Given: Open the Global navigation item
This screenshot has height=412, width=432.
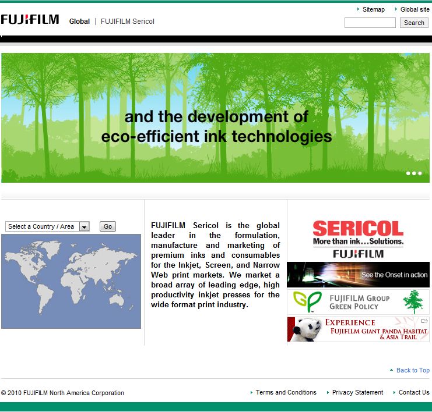Looking at the screenshot, I should [79, 22].
